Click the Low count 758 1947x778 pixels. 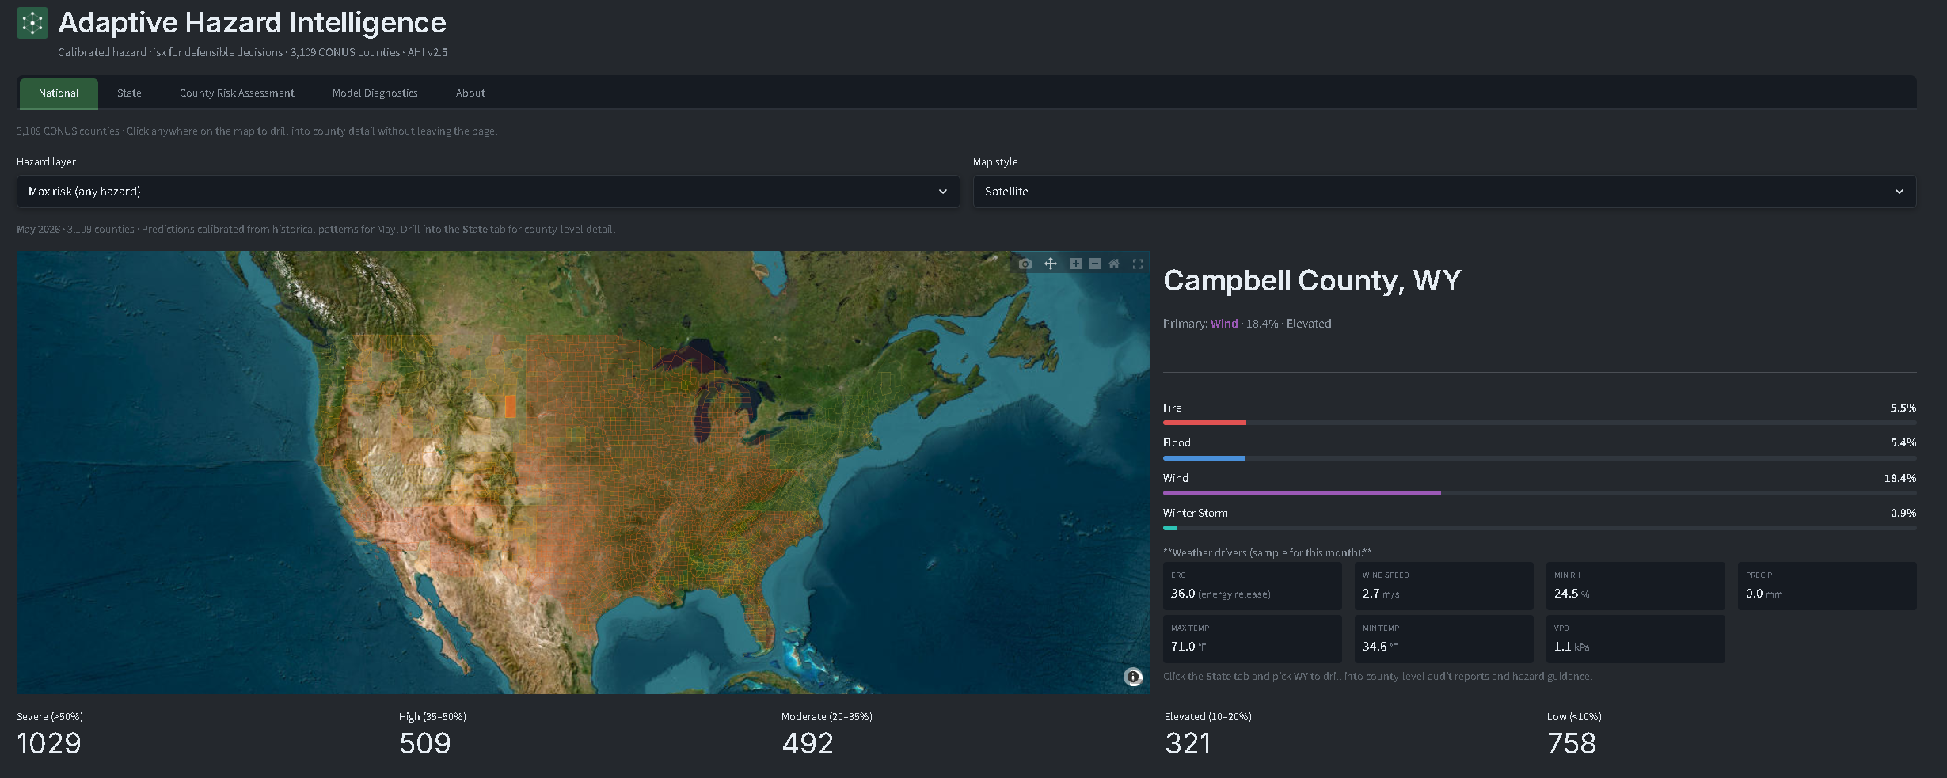pyautogui.click(x=1572, y=743)
